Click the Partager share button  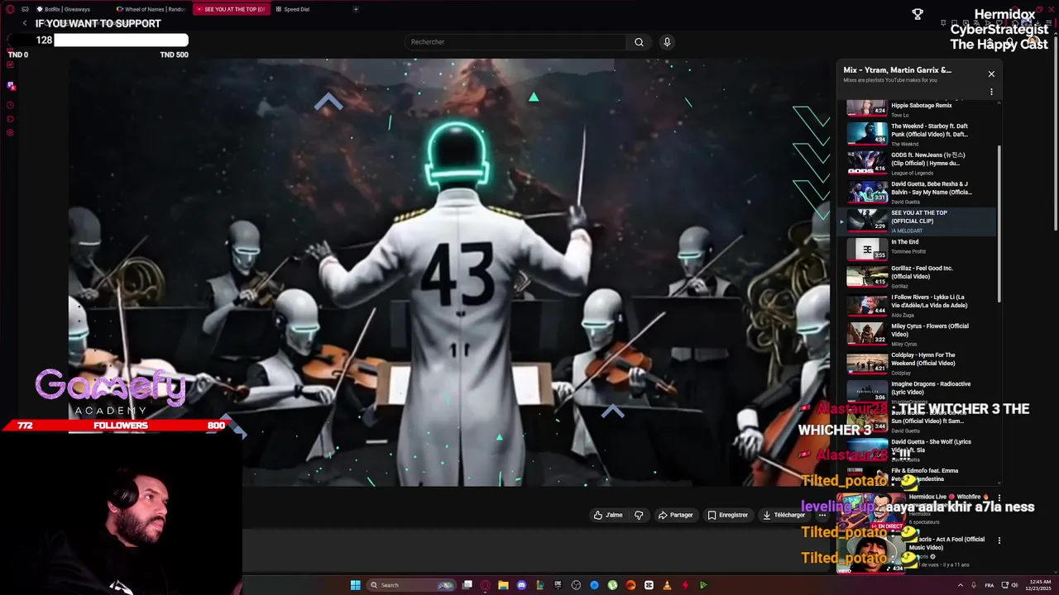pos(675,515)
